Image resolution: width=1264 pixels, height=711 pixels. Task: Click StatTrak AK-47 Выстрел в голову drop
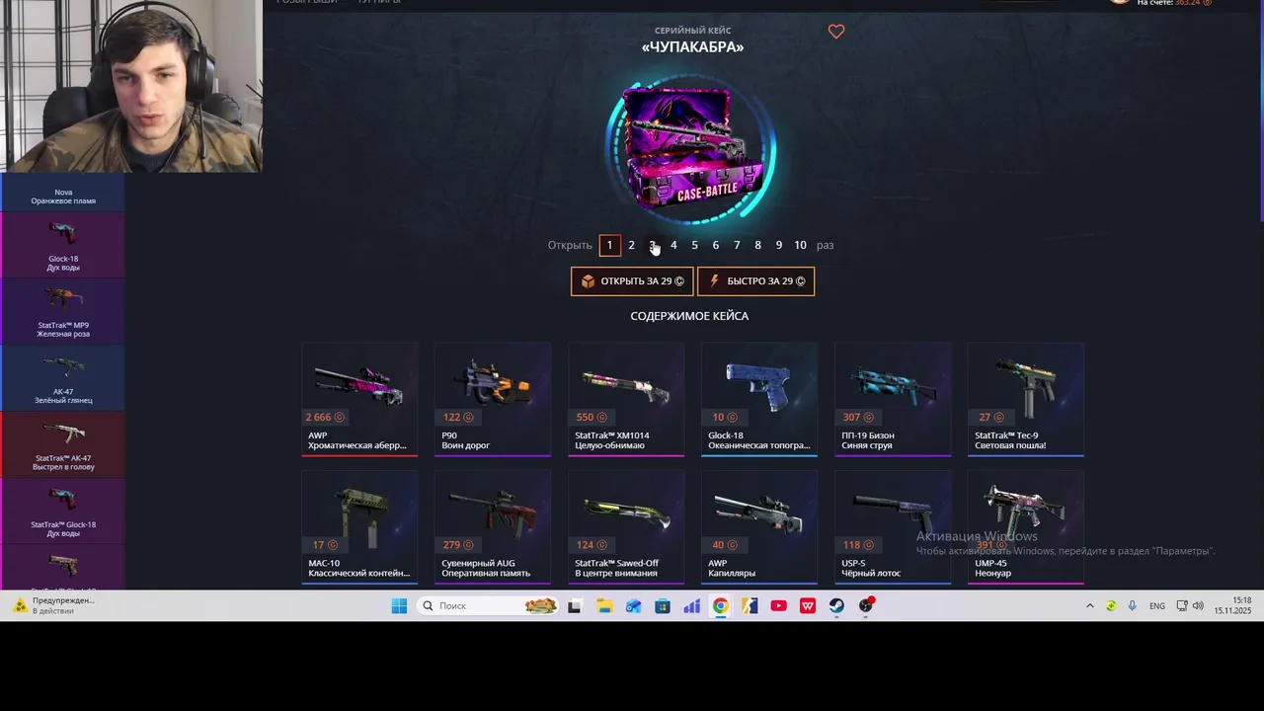62,444
